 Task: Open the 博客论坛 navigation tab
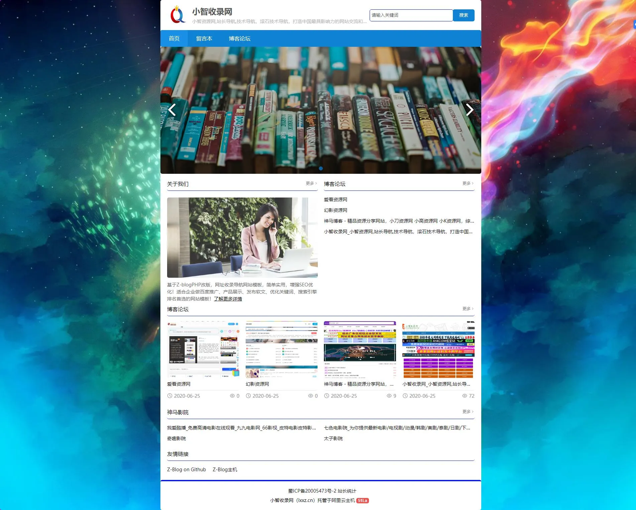(239, 38)
